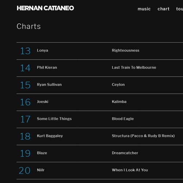Screen dimensions: 183x183
Task: Select chart number 16
Action: coord(25,102)
